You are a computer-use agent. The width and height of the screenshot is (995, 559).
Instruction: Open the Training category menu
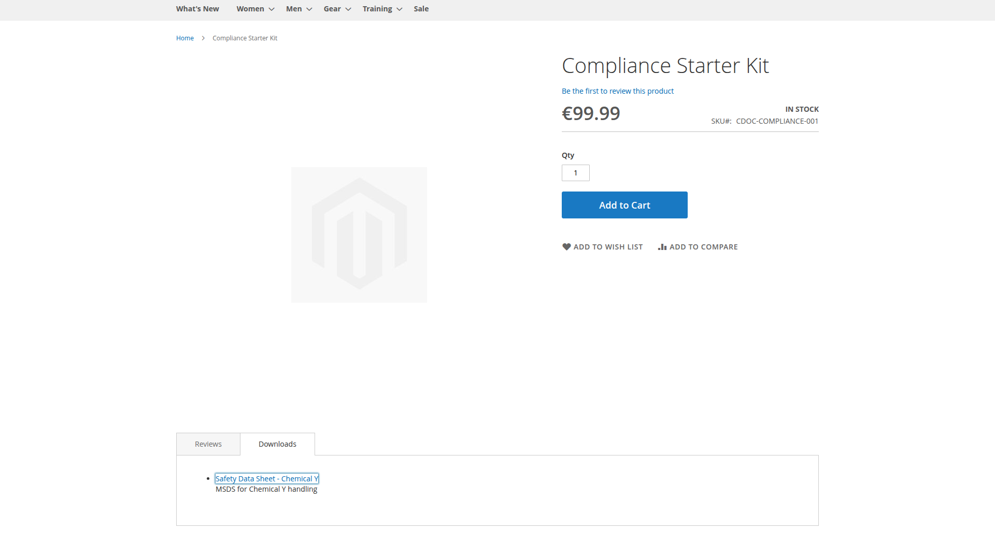click(x=377, y=9)
